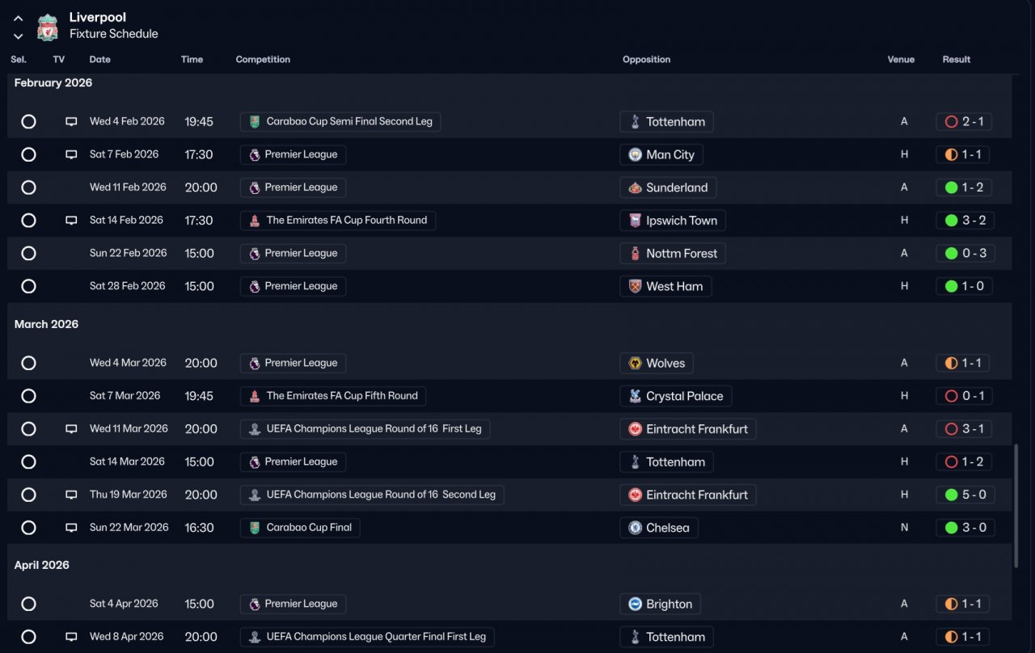Select the Wed 4 Mar 2026 fixture radio
This screenshot has height=653, width=1035.
pos(28,363)
